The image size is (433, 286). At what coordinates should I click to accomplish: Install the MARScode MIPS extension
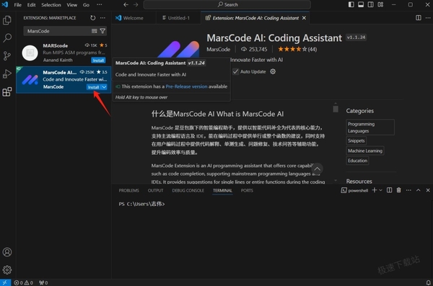(x=98, y=61)
